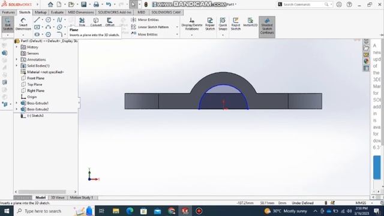Switch to the Evaluate tab

coord(57,12)
